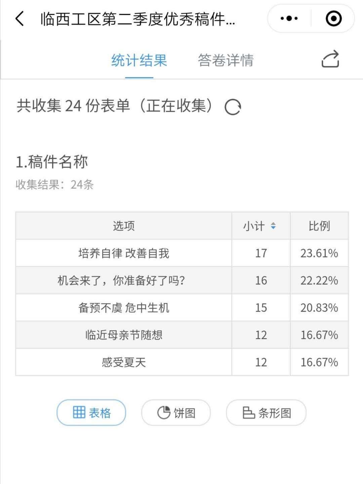Open the 答卷详情 tab
Screen dimensions: 363x484
(x=226, y=61)
